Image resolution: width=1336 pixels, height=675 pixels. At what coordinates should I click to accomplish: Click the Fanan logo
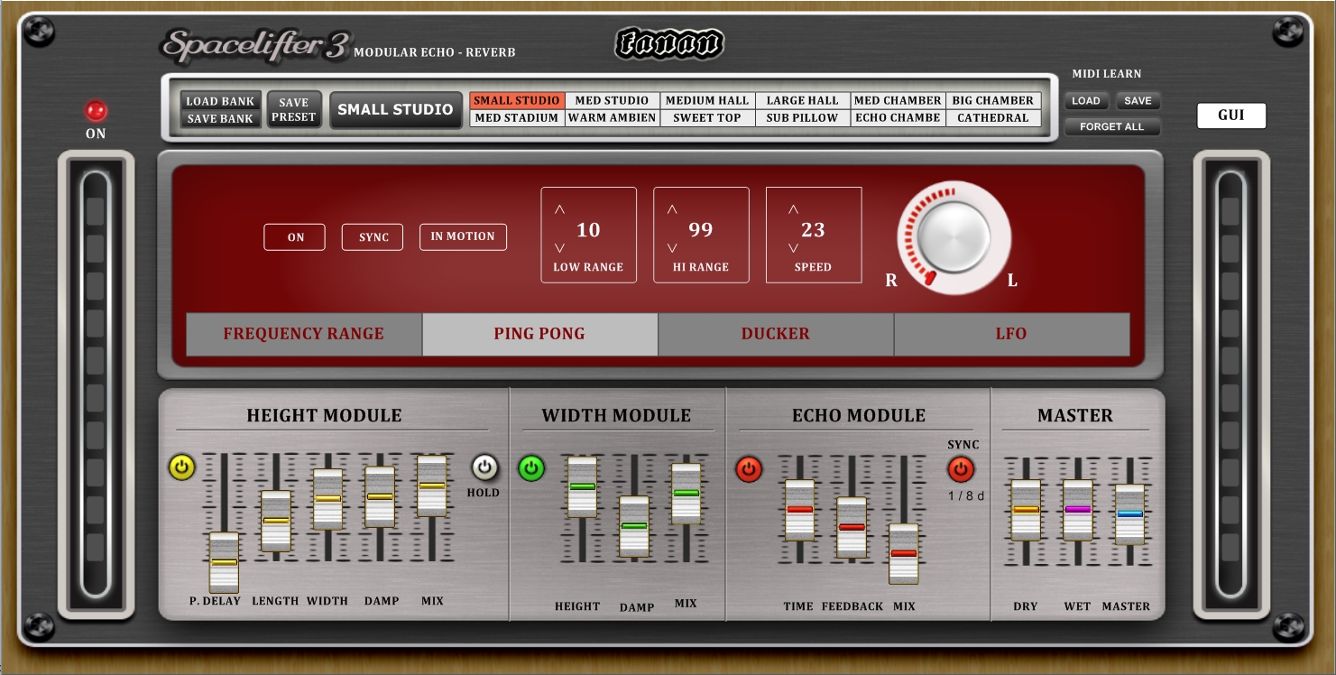[x=669, y=43]
